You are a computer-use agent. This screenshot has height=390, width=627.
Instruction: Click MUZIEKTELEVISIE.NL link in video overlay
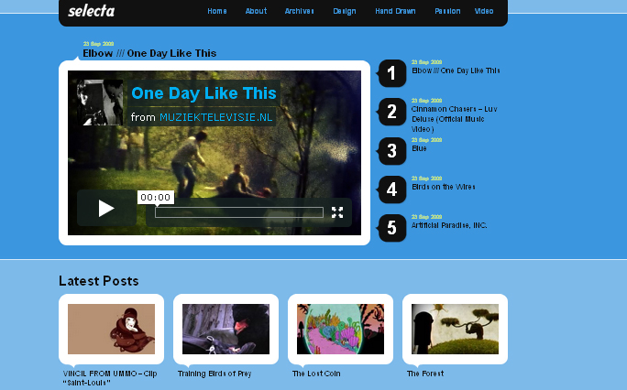click(x=216, y=117)
